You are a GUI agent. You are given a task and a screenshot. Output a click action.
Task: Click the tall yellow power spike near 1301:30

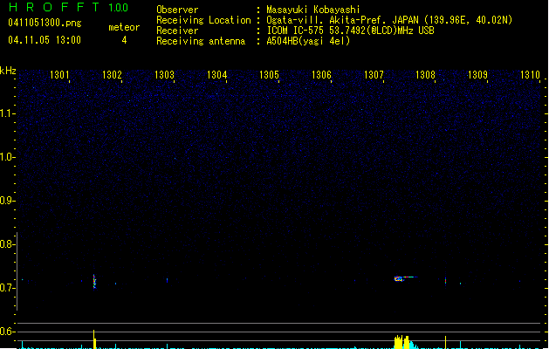94,339
